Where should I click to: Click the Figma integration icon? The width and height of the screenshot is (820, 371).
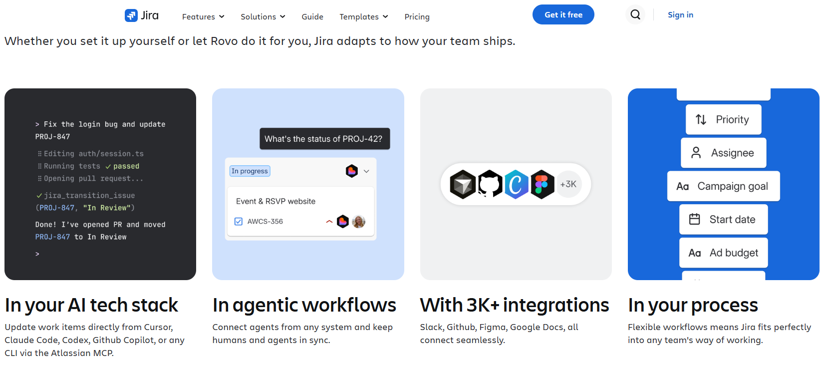click(542, 184)
